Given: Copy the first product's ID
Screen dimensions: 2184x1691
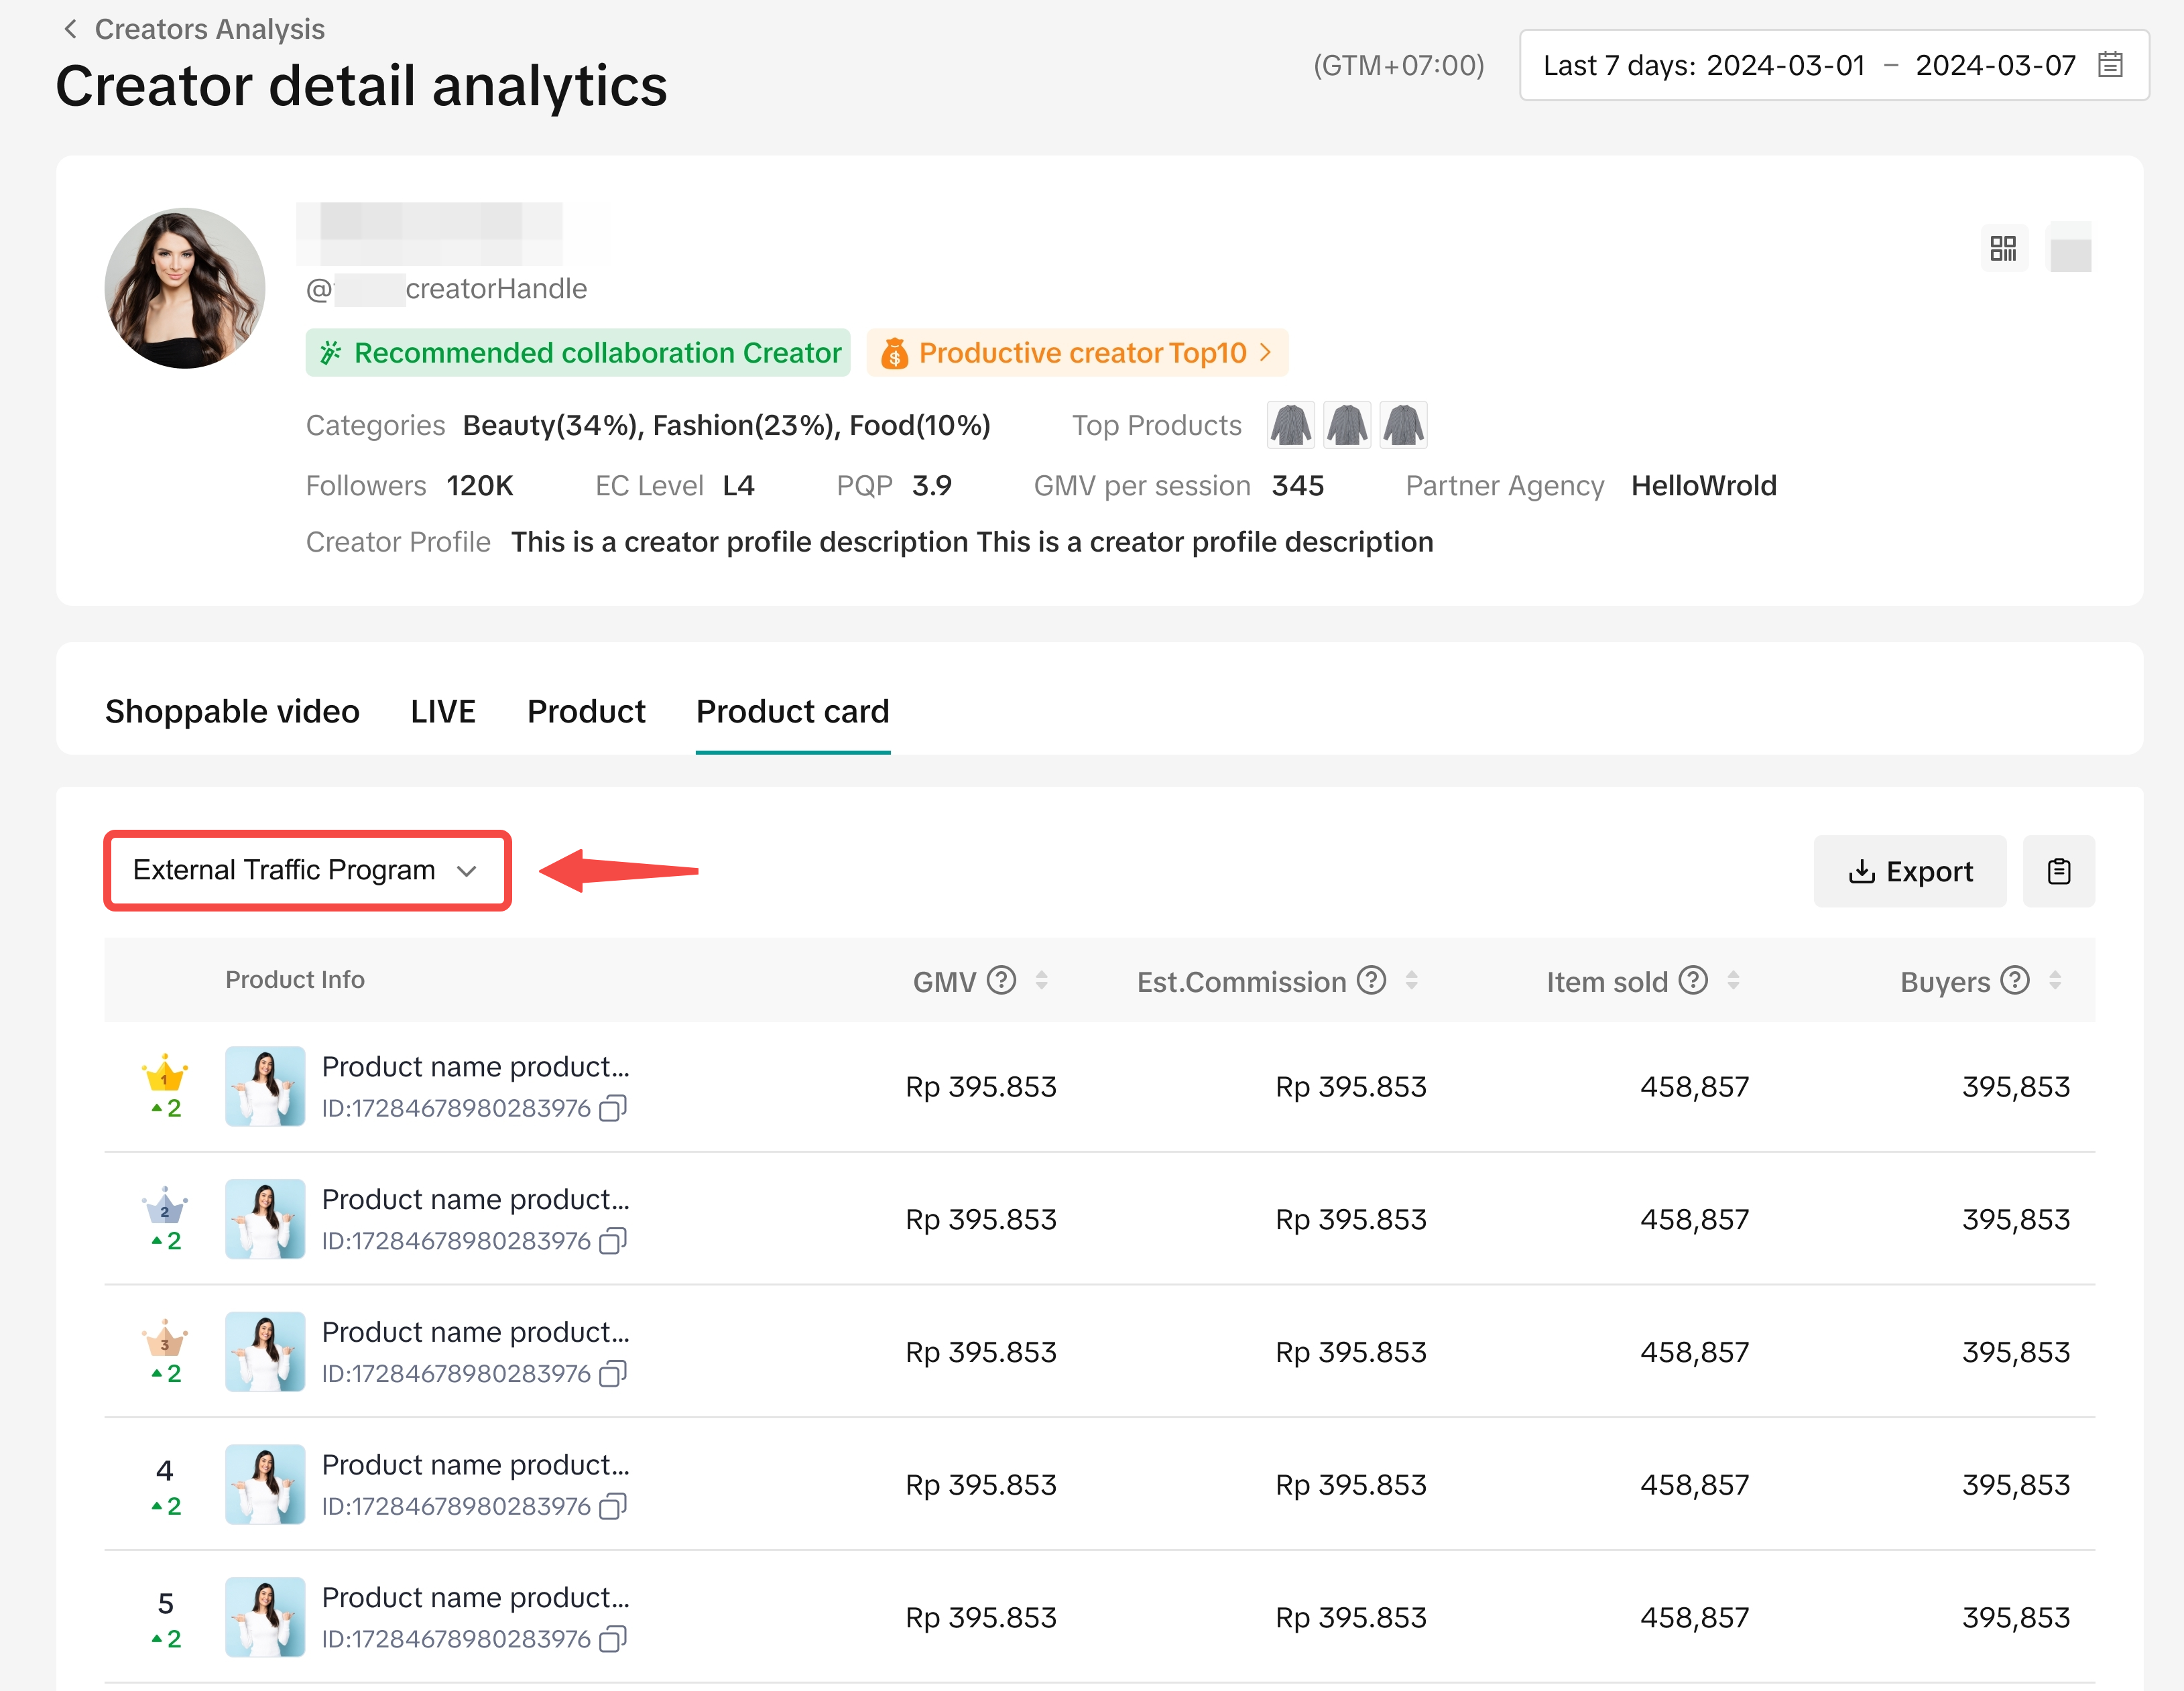Looking at the screenshot, I should [x=613, y=1108].
